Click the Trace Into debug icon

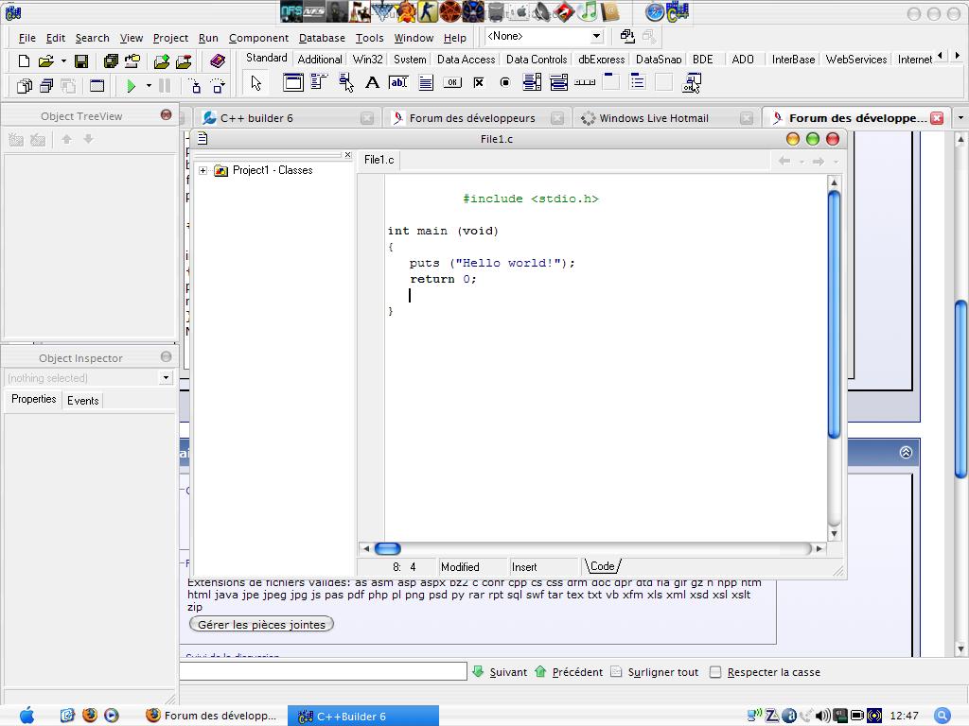(195, 86)
